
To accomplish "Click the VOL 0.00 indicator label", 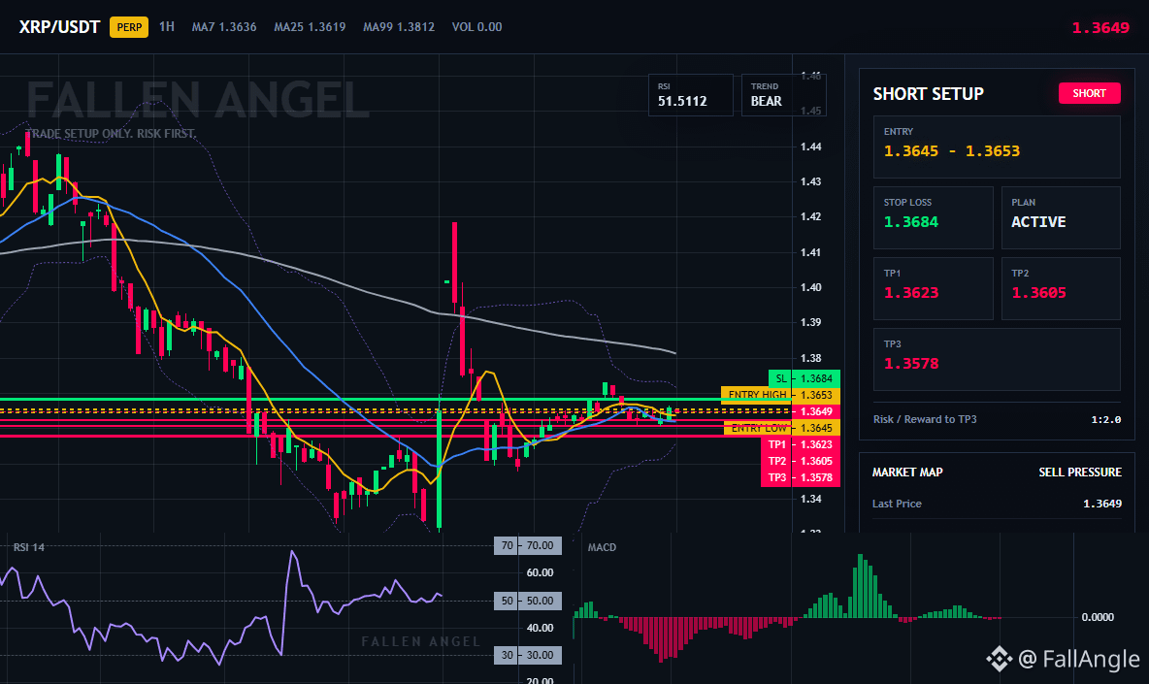I will pos(477,27).
